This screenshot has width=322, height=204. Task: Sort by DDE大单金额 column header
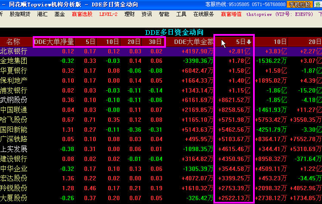194,42
